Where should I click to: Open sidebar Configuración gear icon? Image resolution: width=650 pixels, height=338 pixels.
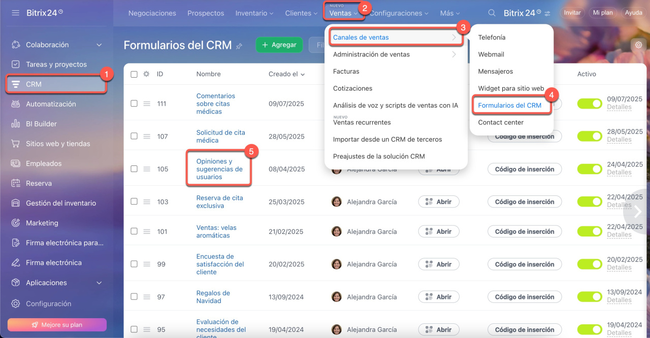point(16,303)
